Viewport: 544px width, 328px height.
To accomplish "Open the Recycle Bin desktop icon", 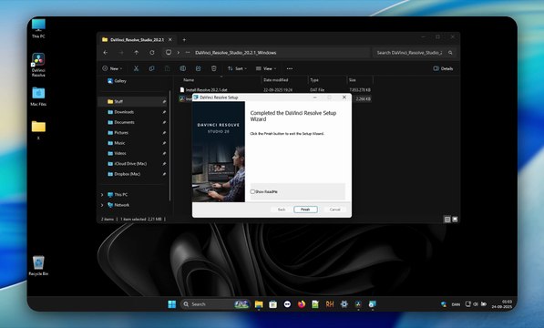I will point(38,266).
